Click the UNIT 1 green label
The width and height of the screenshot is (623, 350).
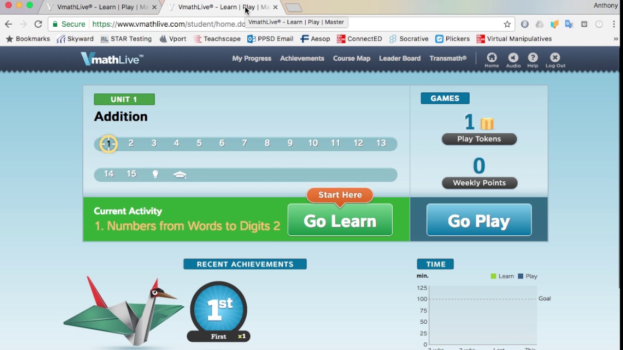coord(124,99)
